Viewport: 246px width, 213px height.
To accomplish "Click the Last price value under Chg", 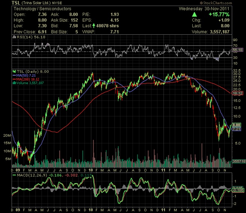I will (225, 26).
